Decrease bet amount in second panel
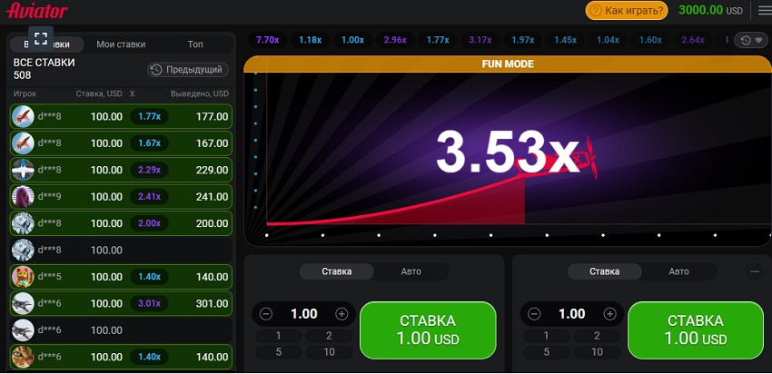This screenshot has width=772, height=374. point(534,314)
